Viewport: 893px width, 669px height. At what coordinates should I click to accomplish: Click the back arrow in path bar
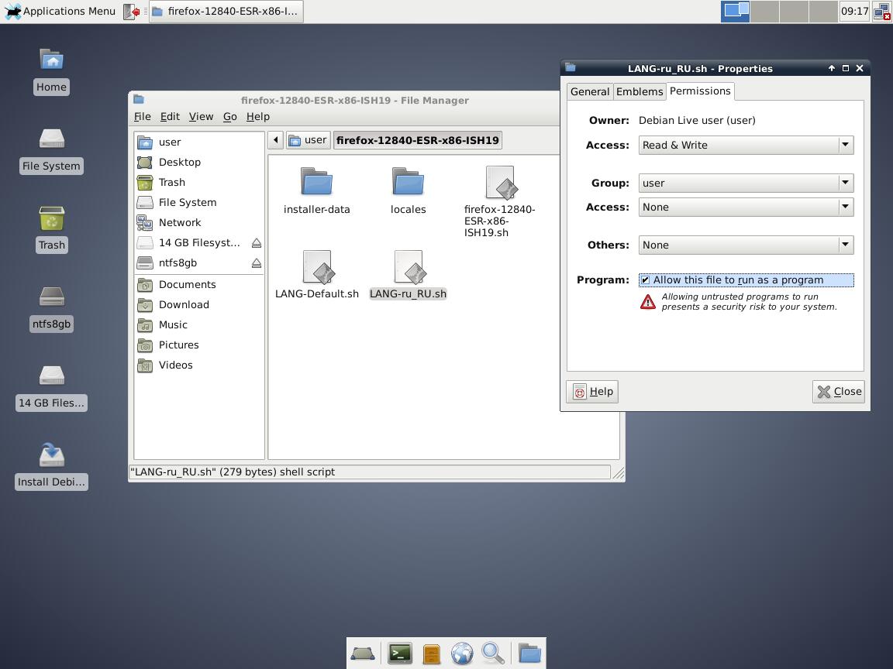click(x=276, y=140)
